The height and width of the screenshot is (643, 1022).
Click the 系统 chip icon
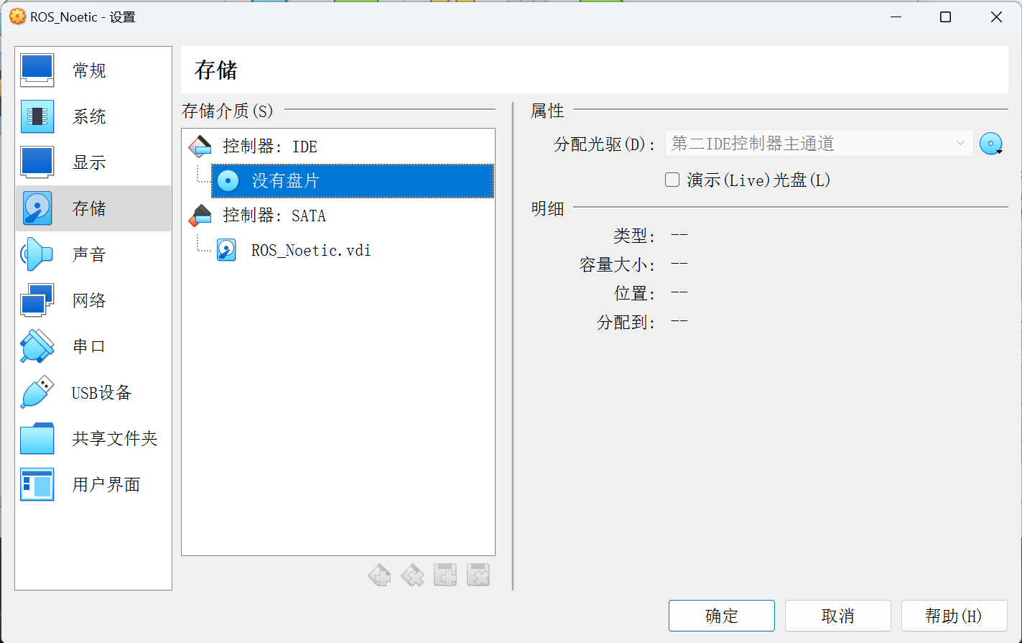click(x=37, y=116)
